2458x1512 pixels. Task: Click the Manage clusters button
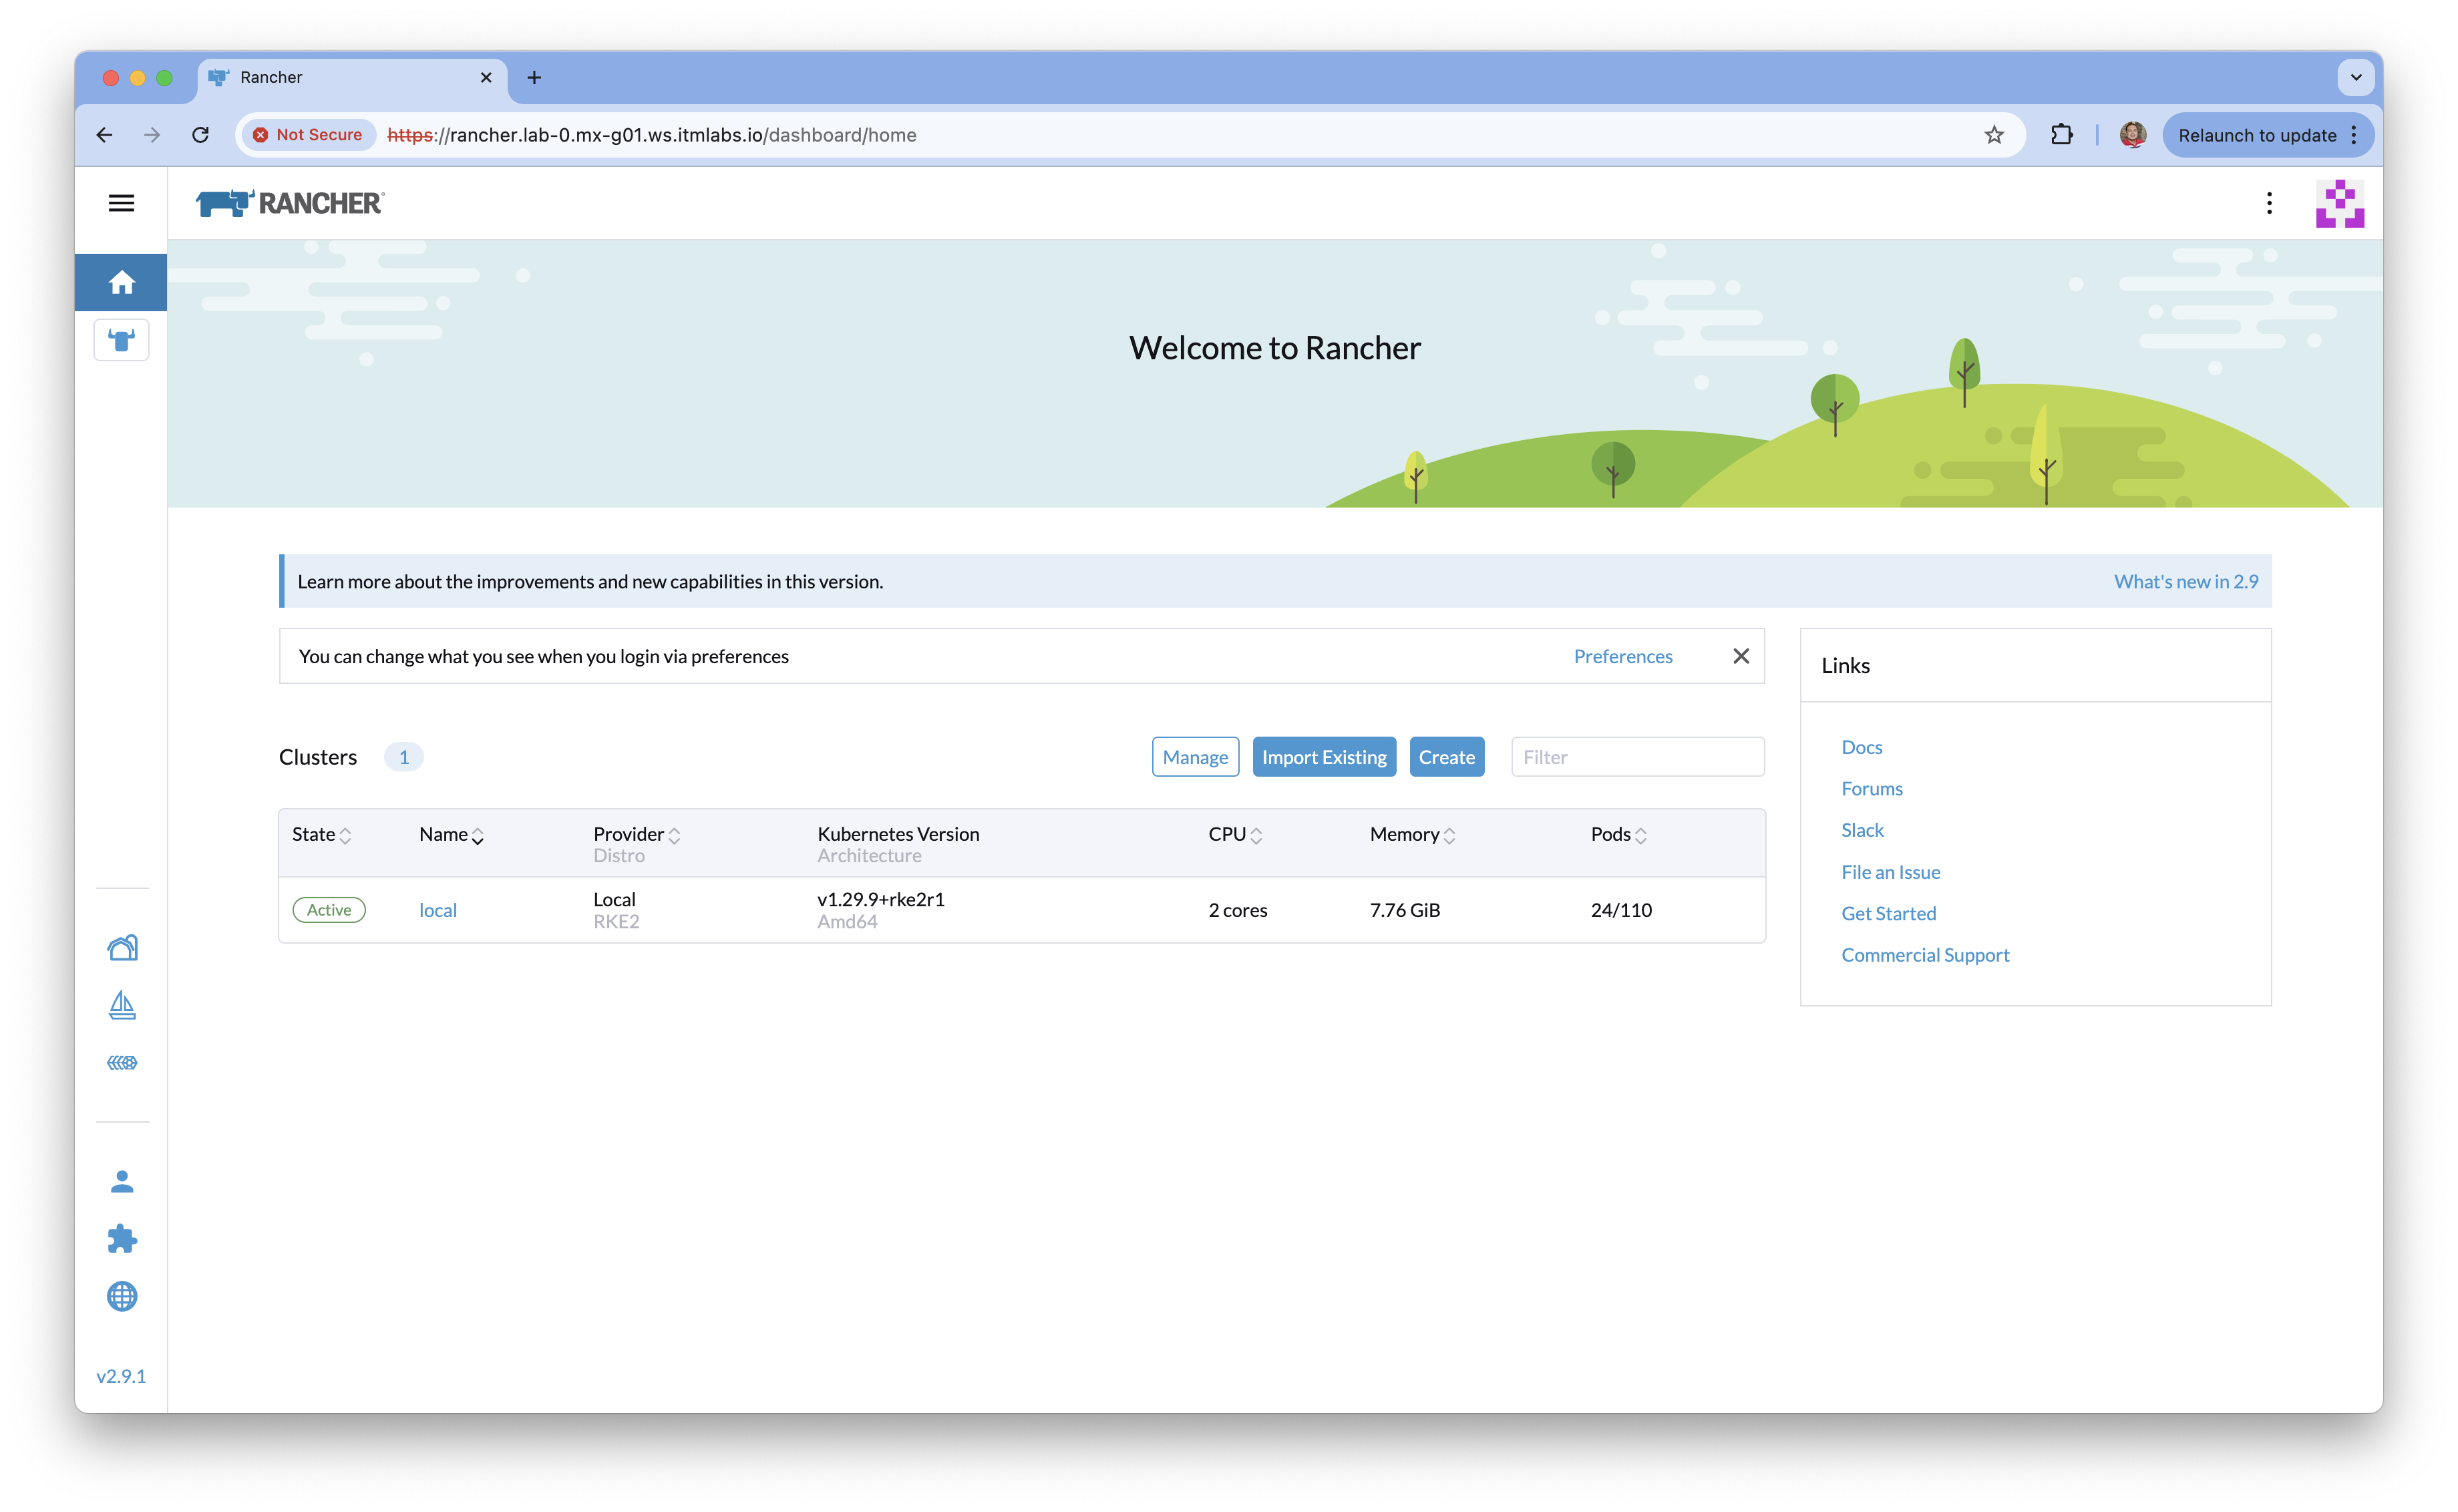pyautogui.click(x=1194, y=757)
